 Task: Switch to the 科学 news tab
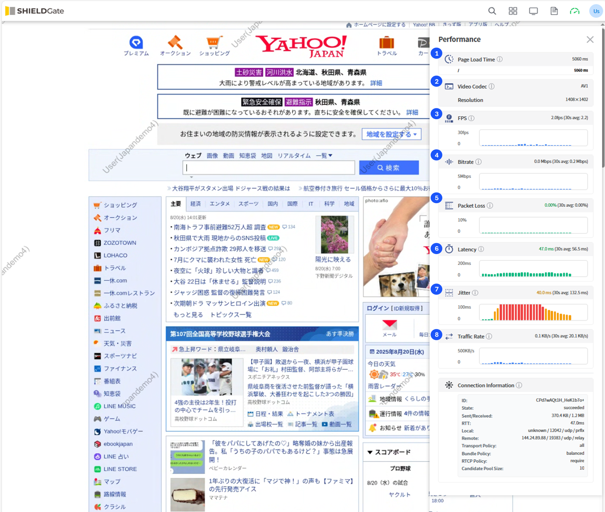point(329,204)
